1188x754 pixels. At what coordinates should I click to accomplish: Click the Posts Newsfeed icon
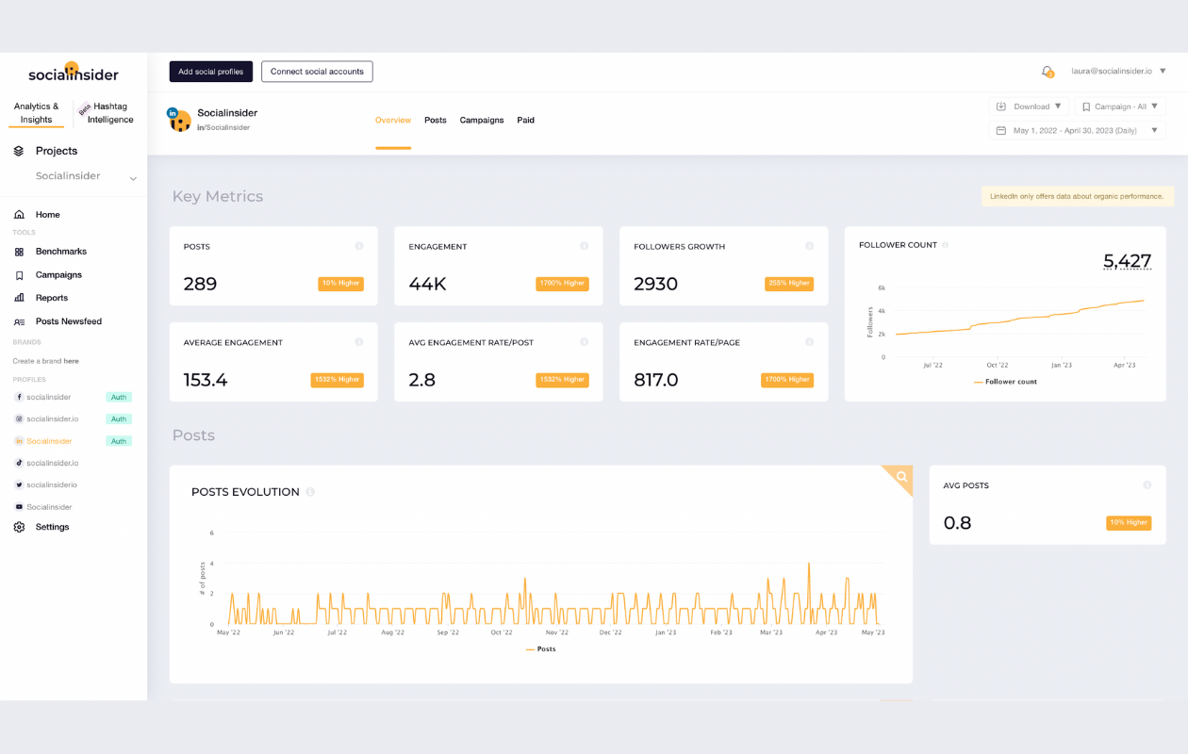pos(19,321)
